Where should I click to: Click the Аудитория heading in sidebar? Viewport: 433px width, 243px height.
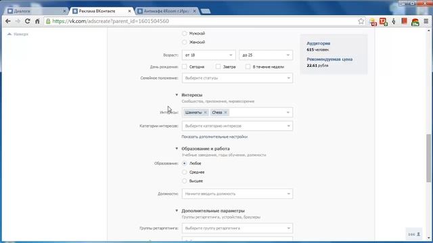coord(319,43)
